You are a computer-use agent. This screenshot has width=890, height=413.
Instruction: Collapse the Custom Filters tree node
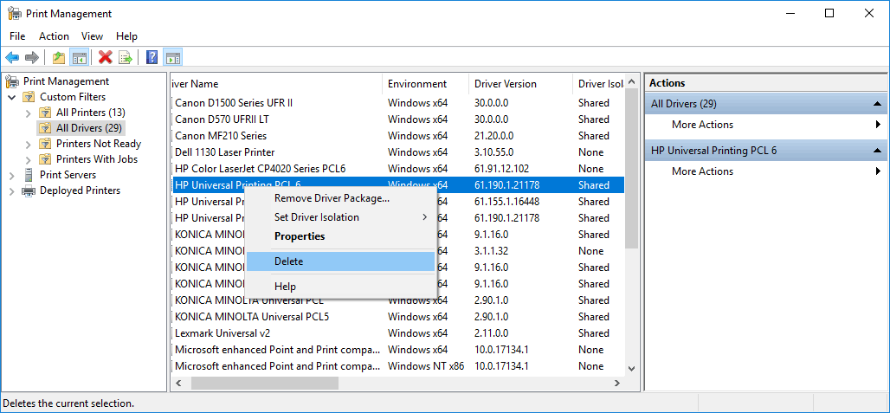pyautogui.click(x=12, y=98)
